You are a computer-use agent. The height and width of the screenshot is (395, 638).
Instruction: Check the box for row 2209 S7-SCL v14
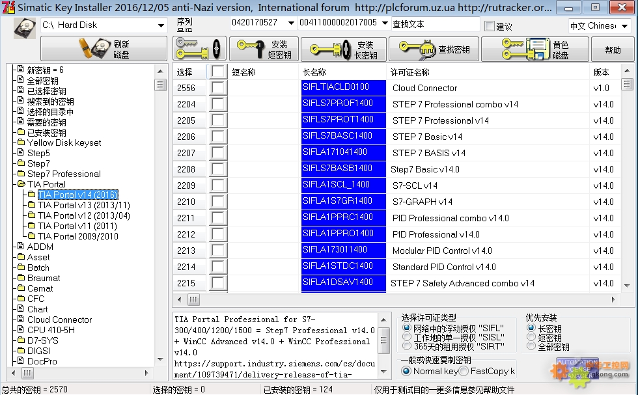point(218,185)
